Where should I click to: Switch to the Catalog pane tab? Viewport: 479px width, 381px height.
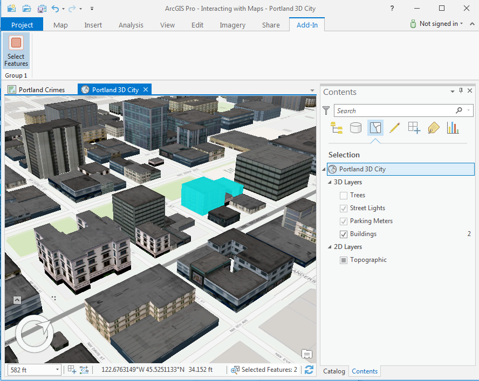point(334,371)
